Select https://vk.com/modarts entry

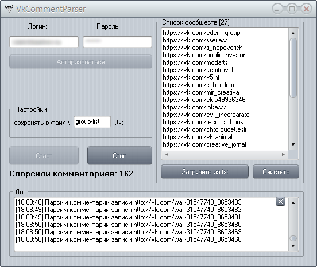[195, 62]
